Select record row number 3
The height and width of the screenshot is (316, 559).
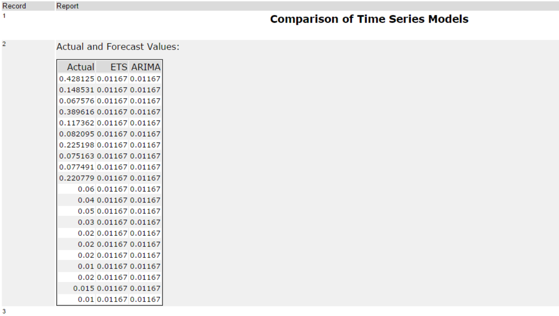(4, 311)
